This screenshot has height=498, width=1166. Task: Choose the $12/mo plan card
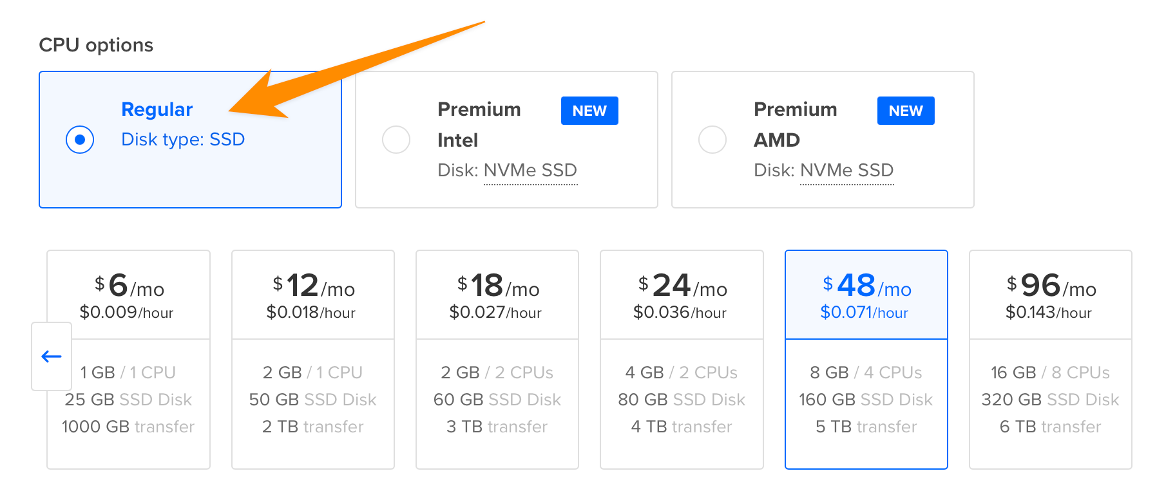click(x=313, y=296)
